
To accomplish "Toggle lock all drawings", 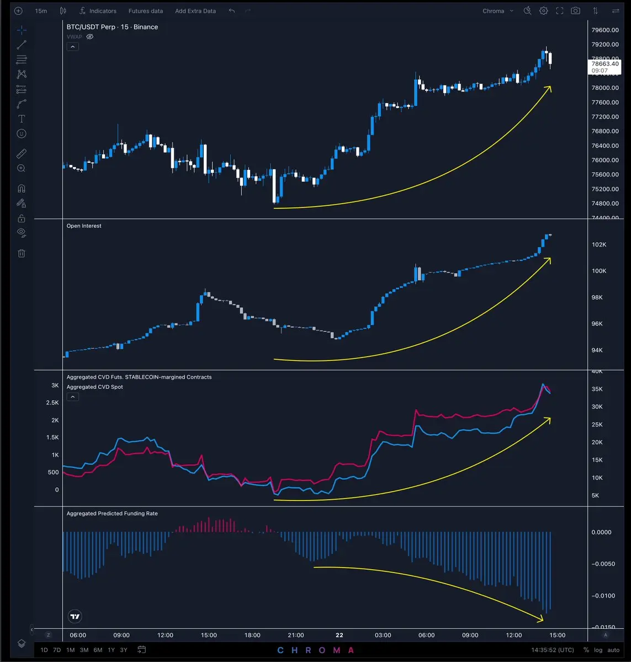I will coord(22,218).
